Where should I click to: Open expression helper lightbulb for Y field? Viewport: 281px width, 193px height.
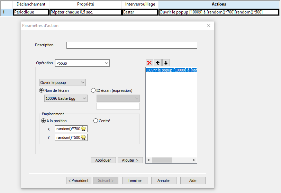(x=83, y=137)
